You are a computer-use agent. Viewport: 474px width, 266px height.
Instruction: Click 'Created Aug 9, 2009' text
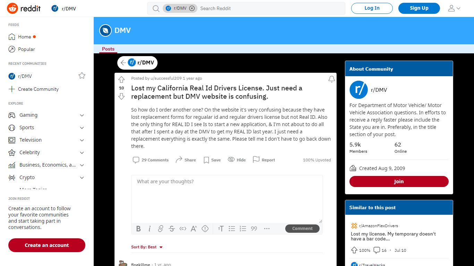tap(382, 168)
